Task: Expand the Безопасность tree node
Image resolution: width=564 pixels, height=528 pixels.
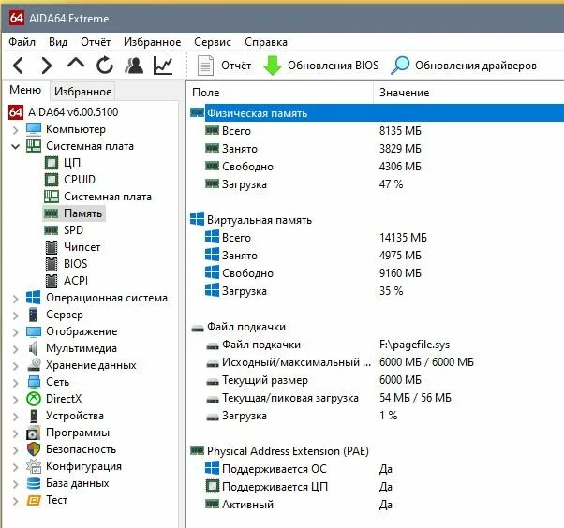Action: click(16, 450)
